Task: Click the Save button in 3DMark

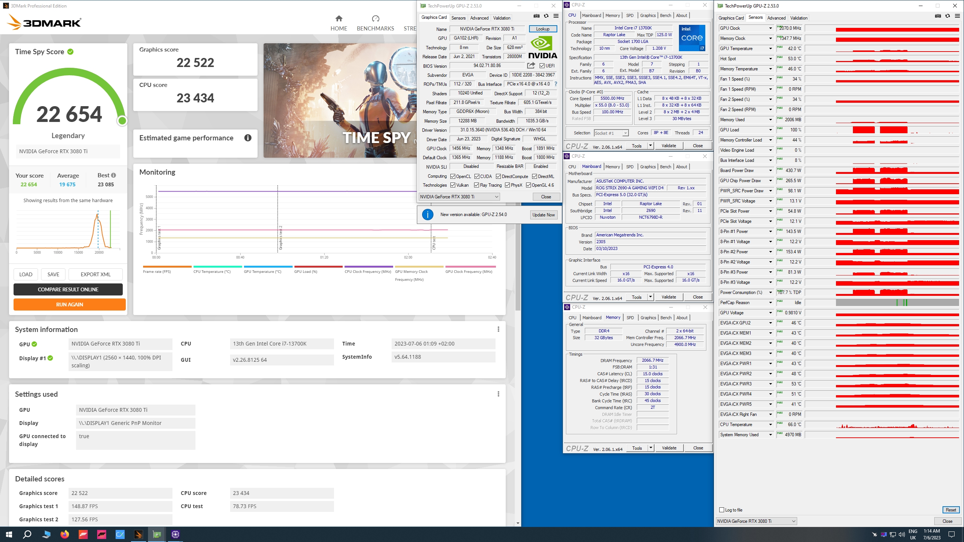Action: (x=53, y=274)
